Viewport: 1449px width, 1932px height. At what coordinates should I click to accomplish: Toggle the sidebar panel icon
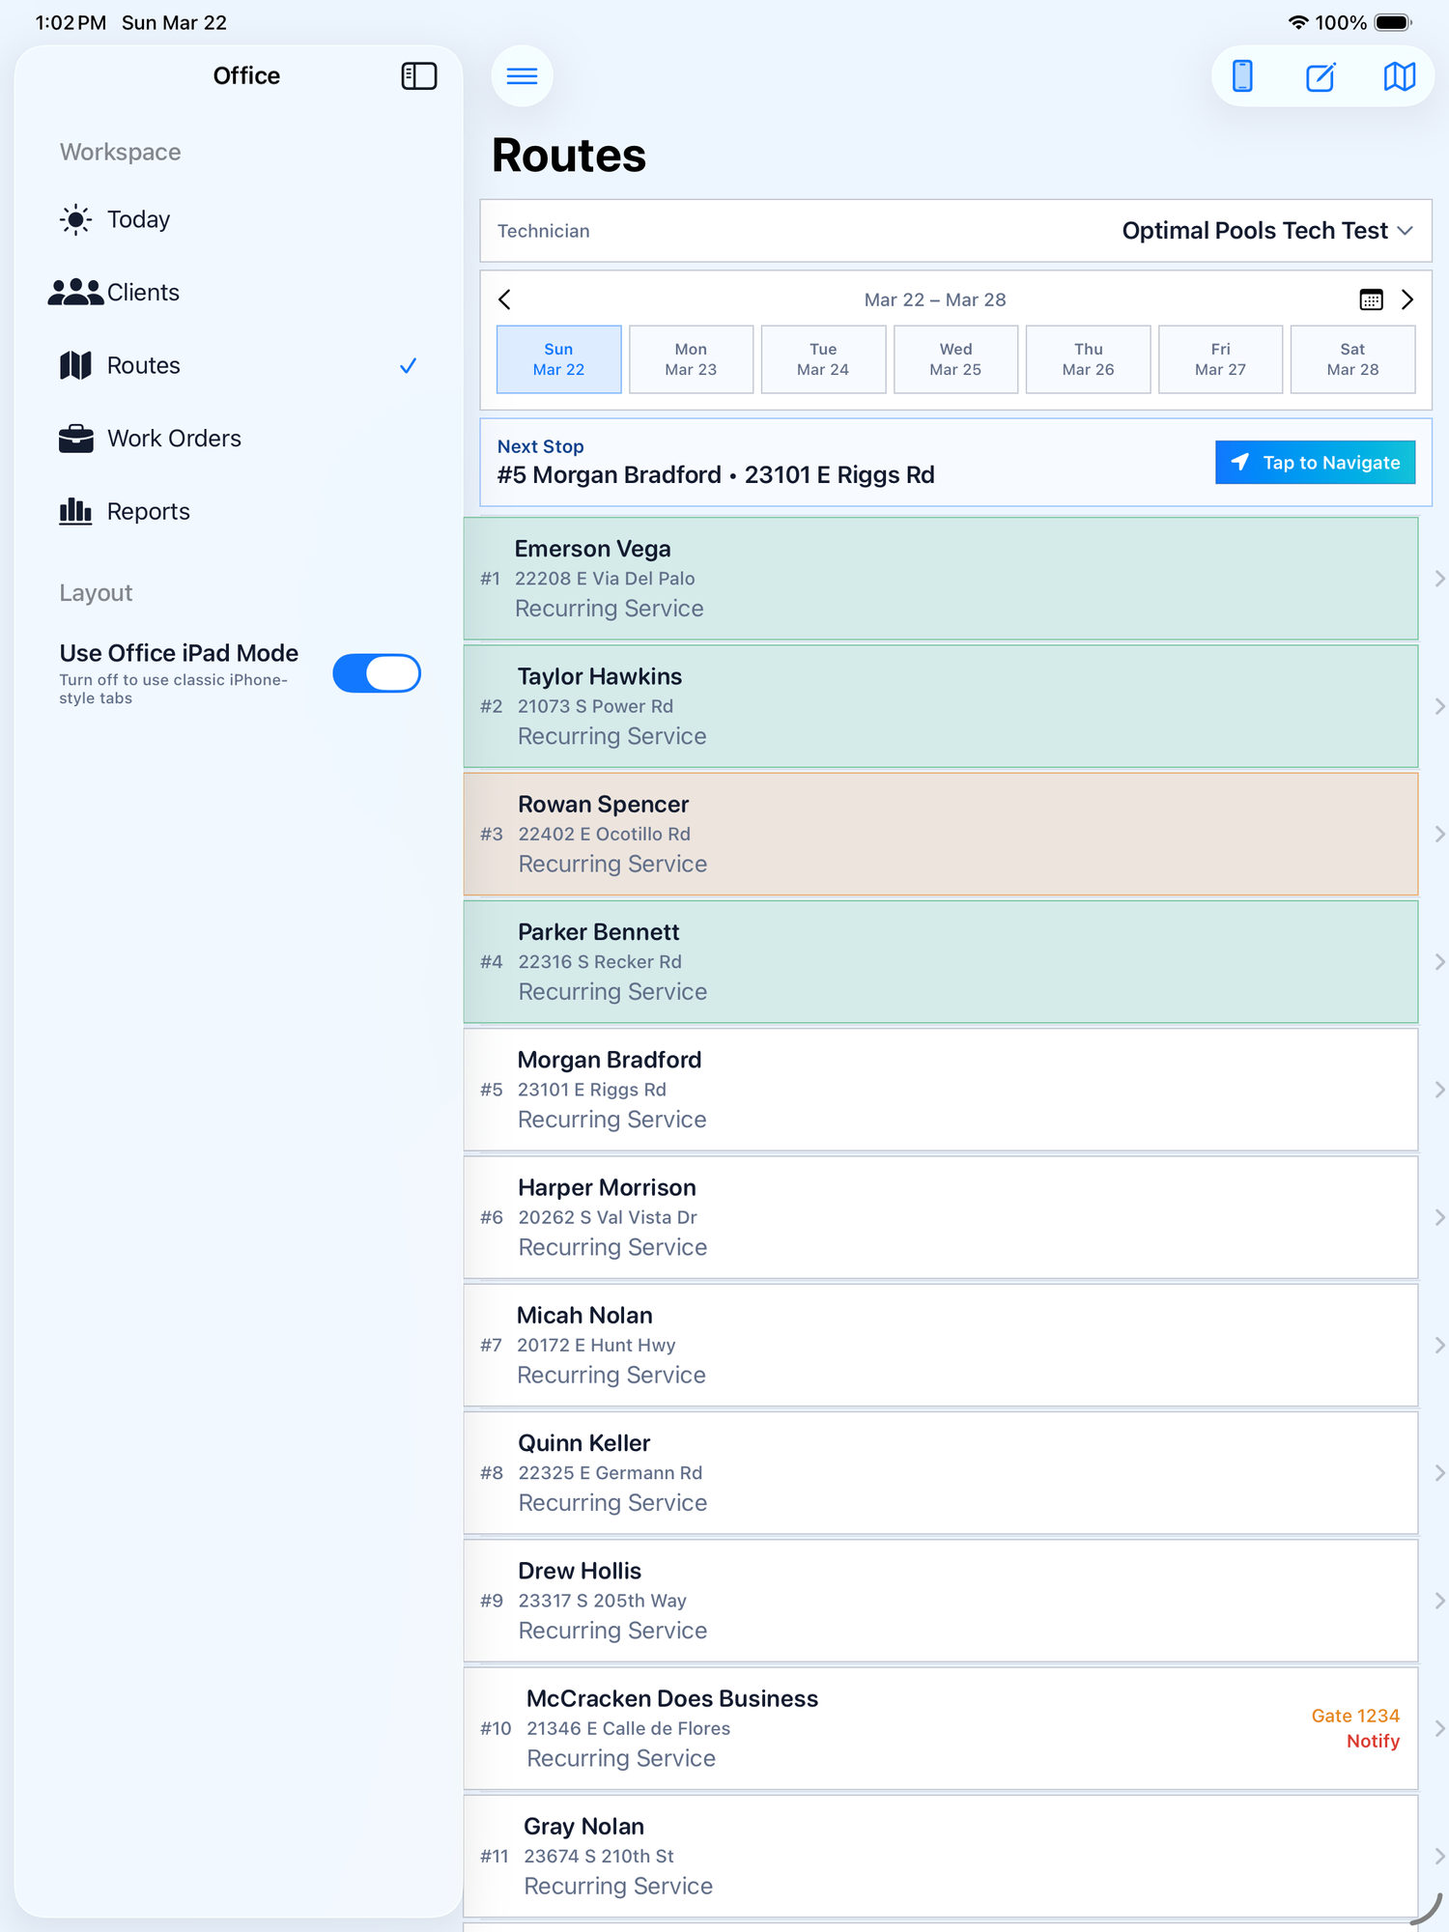click(x=418, y=76)
